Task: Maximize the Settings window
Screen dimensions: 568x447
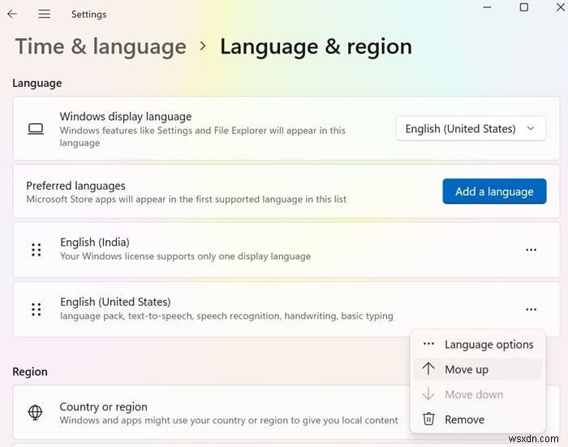Action: pos(523,8)
